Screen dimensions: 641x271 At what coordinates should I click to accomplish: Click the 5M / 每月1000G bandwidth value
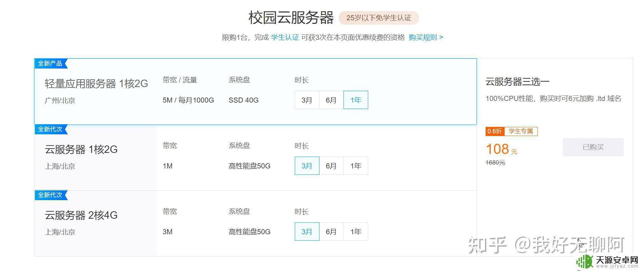[188, 100]
